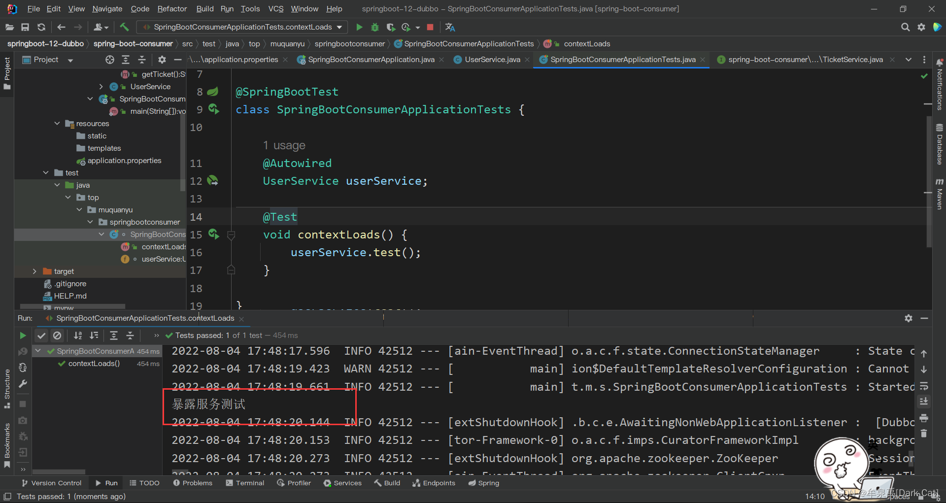Open the Refactor menu
The width and height of the screenshot is (946, 503).
[x=172, y=8]
